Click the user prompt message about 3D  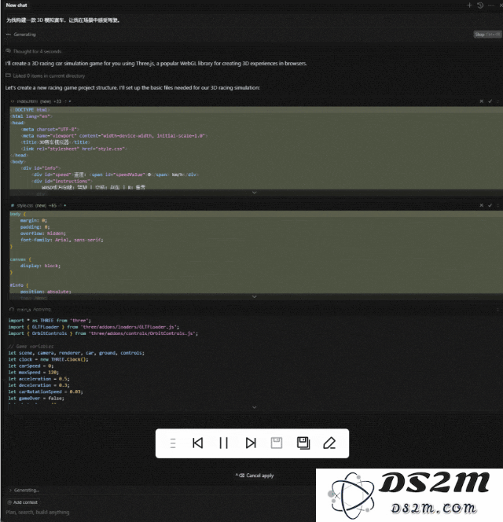tap(63, 20)
